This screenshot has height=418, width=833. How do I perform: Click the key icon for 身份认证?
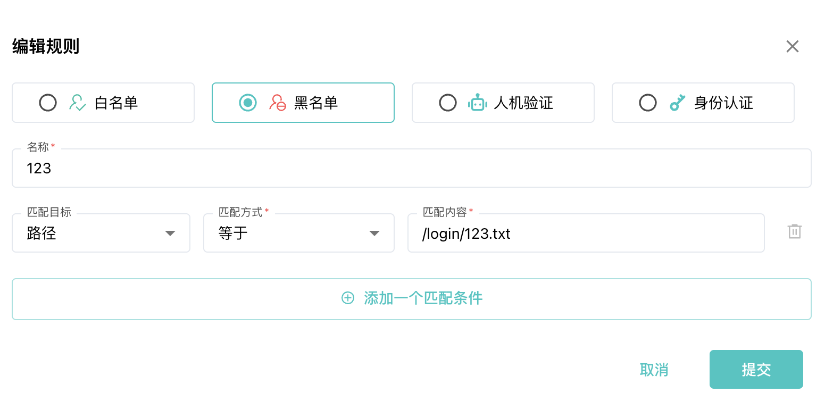(x=677, y=103)
